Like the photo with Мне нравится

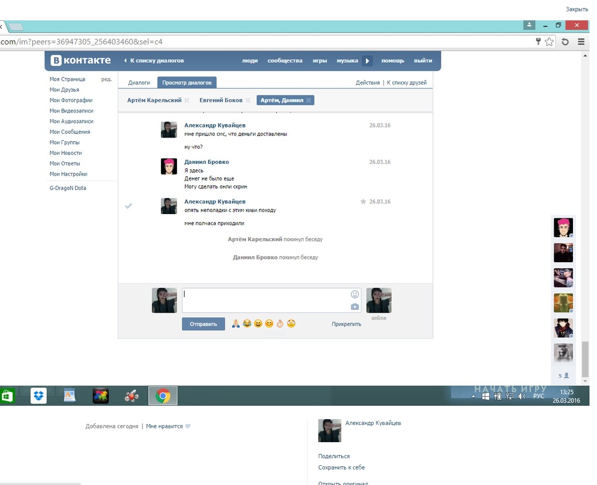[x=168, y=426]
